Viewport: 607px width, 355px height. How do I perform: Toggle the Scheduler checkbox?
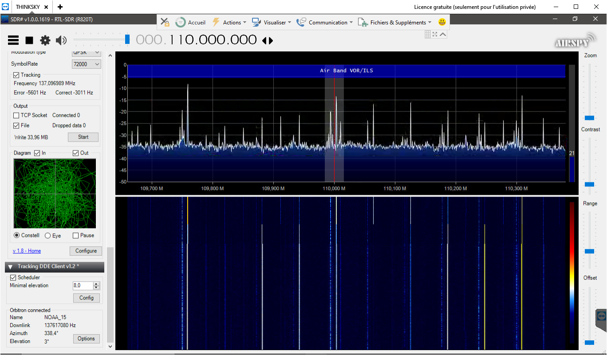click(13, 277)
